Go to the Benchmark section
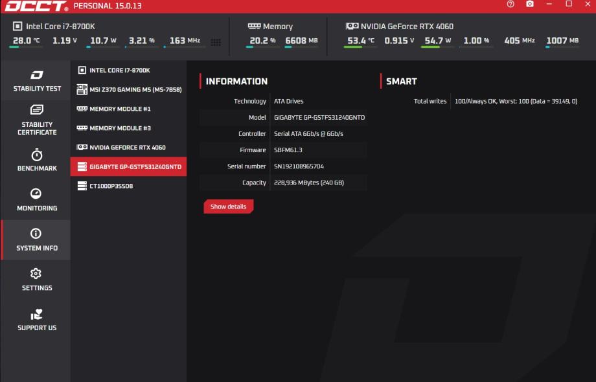The image size is (596, 382). (x=36, y=160)
